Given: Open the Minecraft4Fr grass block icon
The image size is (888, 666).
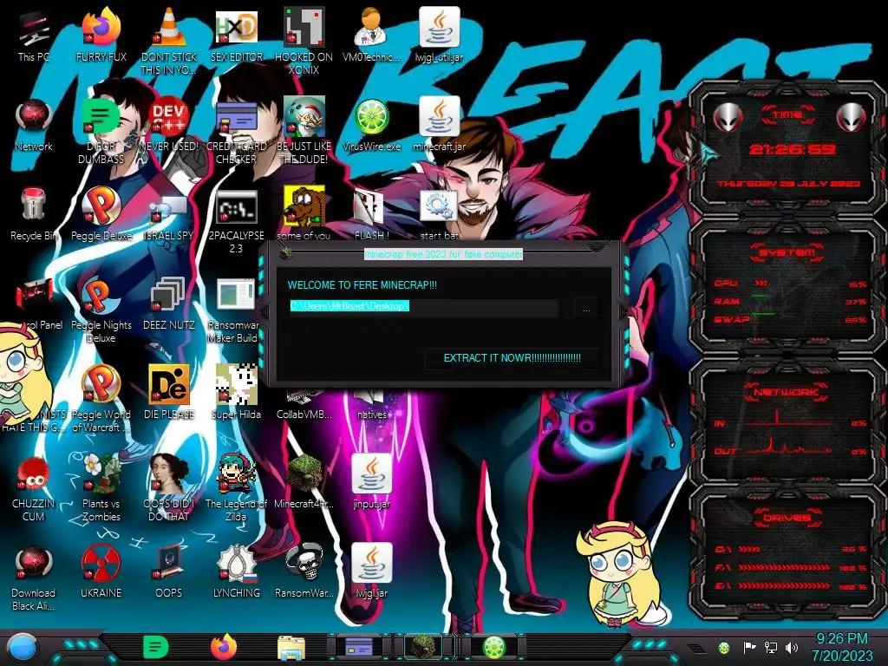Looking at the screenshot, I should click(304, 481).
